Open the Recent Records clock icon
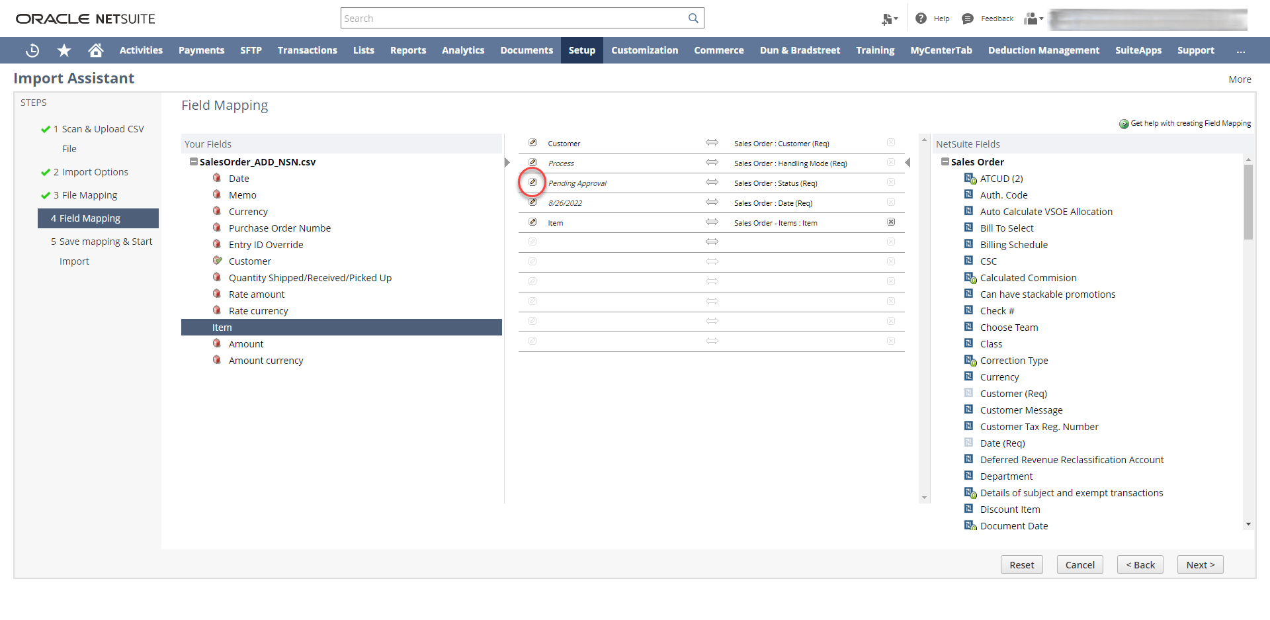The width and height of the screenshot is (1270, 620). coord(32,50)
